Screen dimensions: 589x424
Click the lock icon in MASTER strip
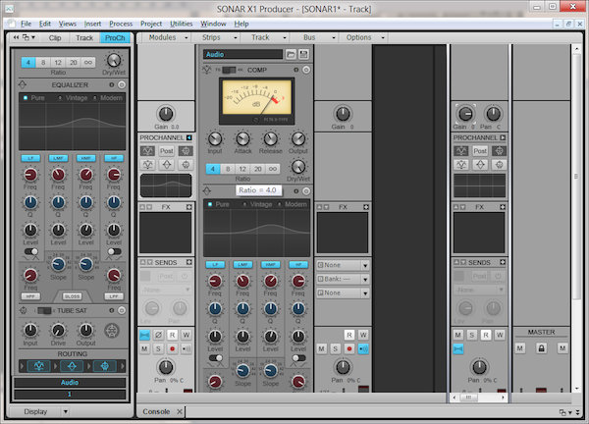point(541,348)
